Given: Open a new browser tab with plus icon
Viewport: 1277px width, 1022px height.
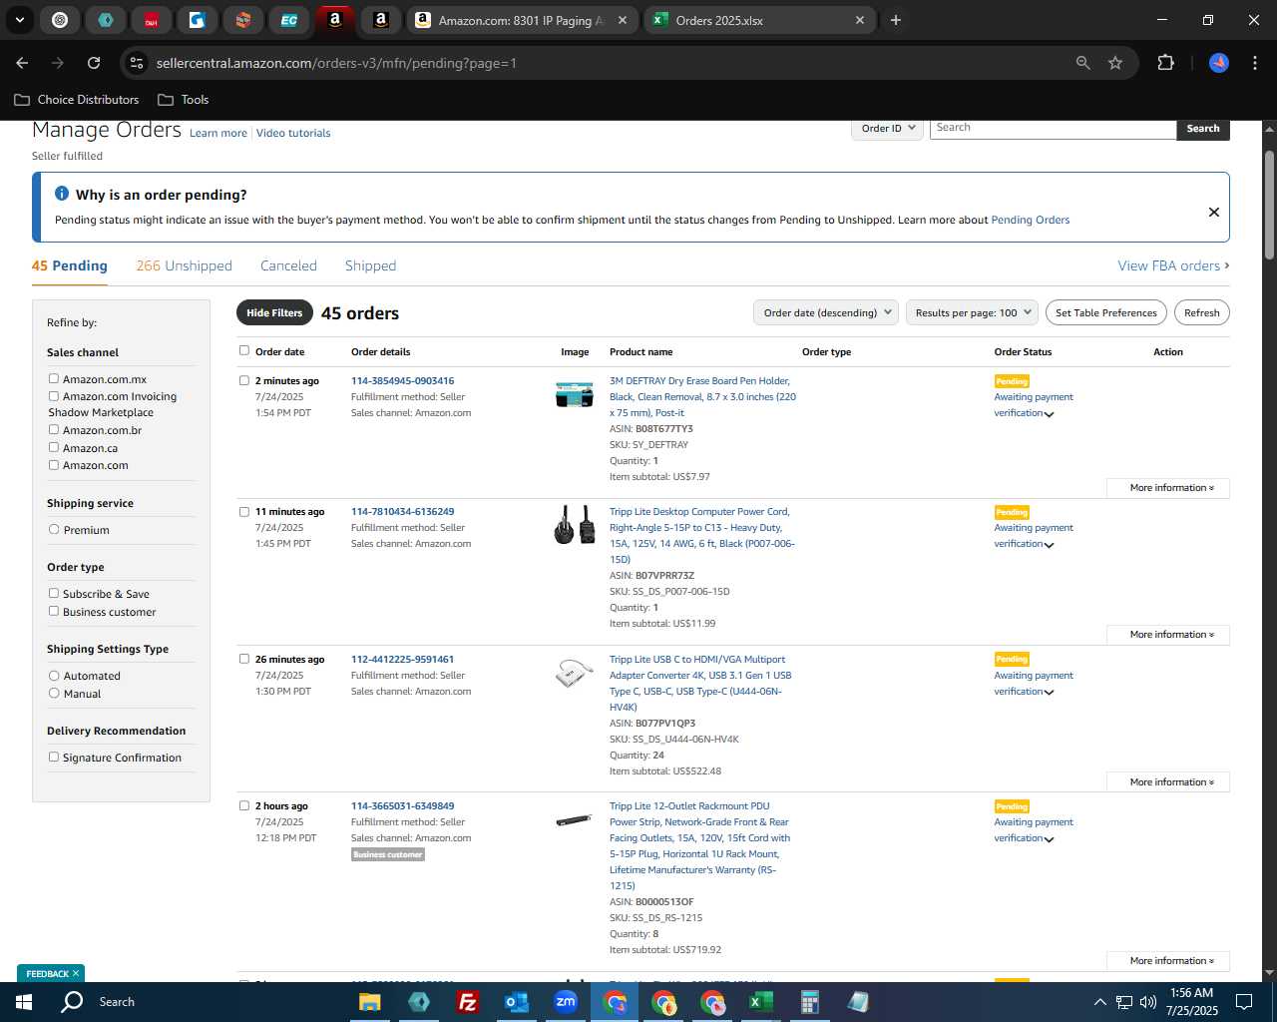Looking at the screenshot, I should point(896,20).
